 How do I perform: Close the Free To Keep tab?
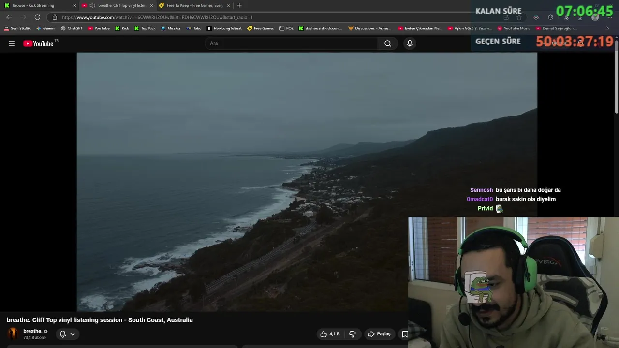229,5
